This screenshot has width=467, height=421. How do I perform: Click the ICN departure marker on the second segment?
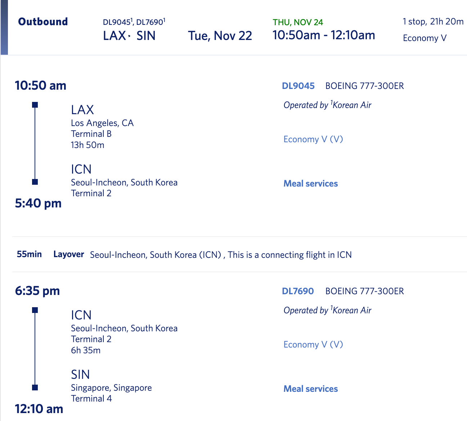pyautogui.click(x=35, y=310)
